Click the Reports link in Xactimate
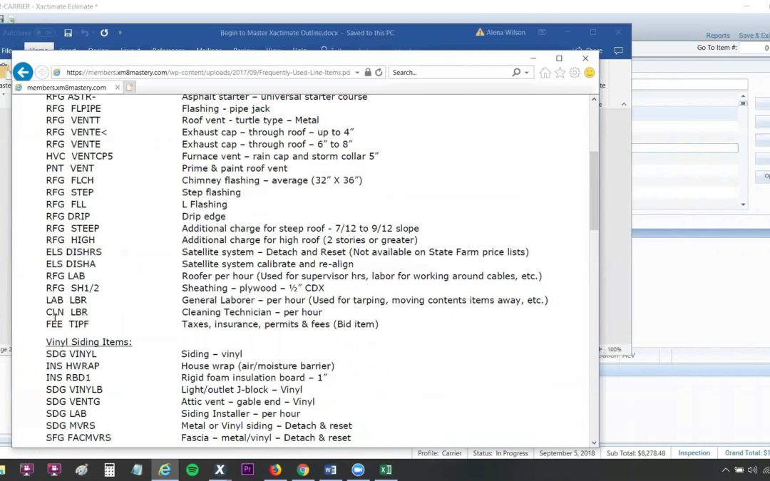Image resolution: width=770 pixels, height=481 pixels. pyautogui.click(x=717, y=36)
